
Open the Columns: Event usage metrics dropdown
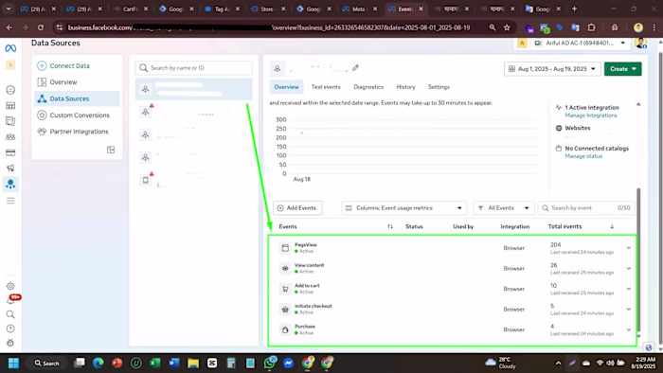coord(403,208)
